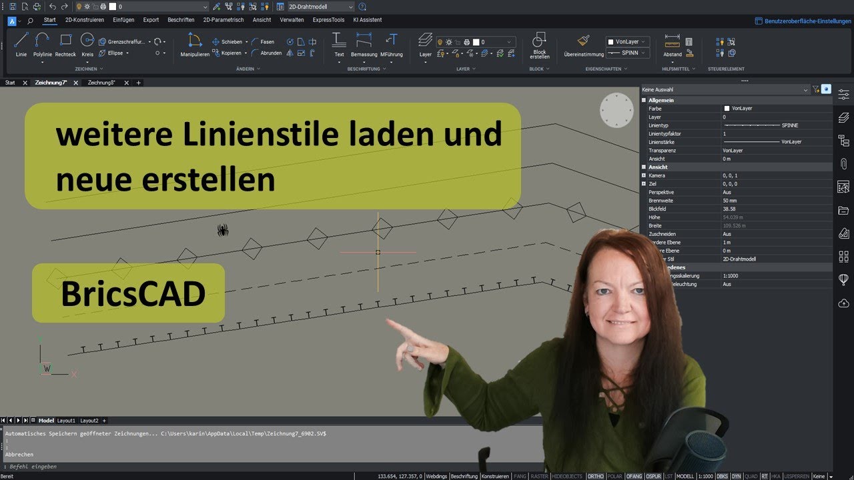Screen dimensions: 854x480
Task: Switch to the Layout1 tab
Action: (66, 421)
